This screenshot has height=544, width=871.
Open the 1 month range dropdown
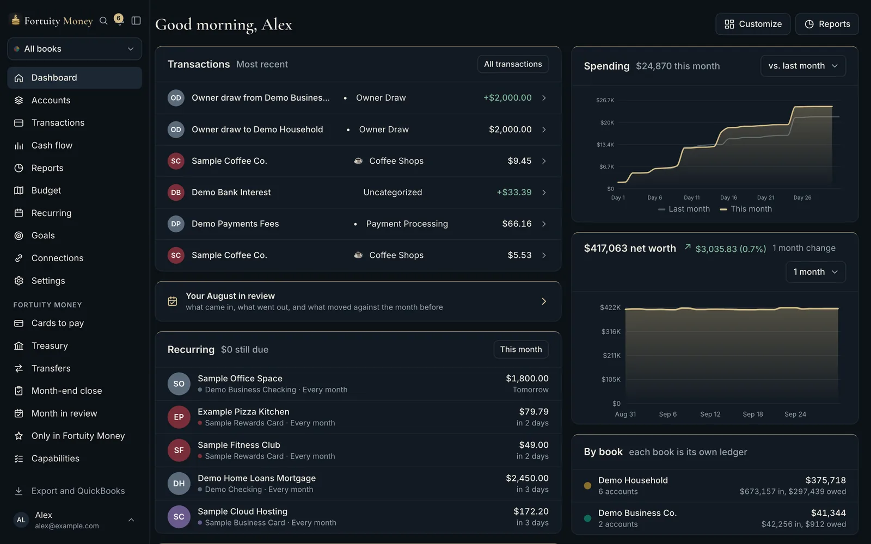(815, 272)
